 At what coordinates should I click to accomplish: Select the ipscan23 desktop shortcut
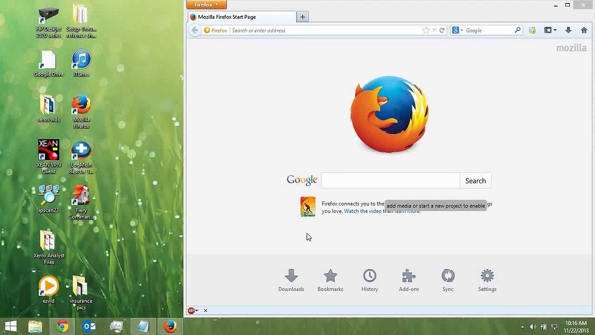pyautogui.click(x=48, y=200)
